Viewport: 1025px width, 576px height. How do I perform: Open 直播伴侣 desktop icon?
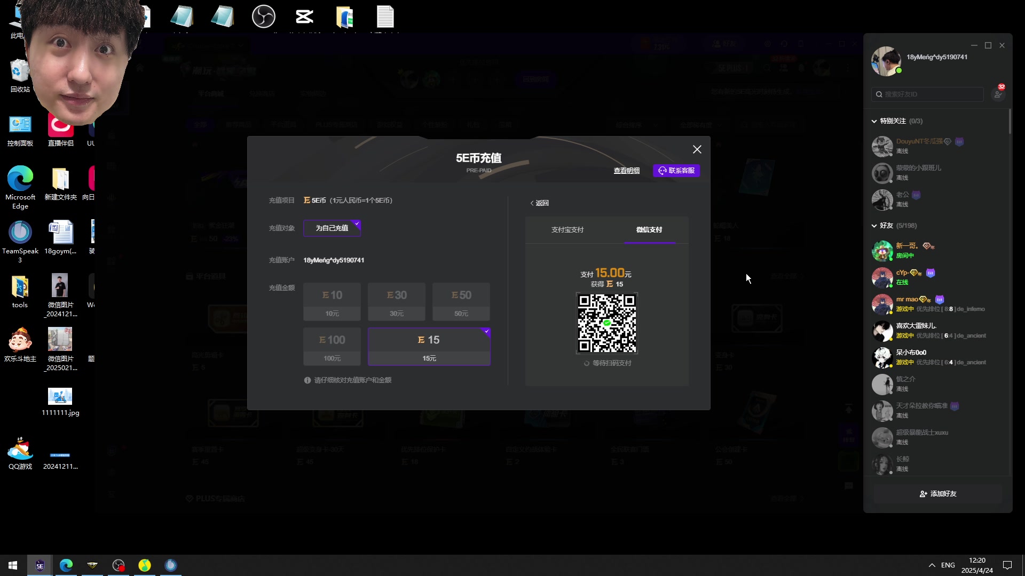pyautogui.click(x=61, y=131)
